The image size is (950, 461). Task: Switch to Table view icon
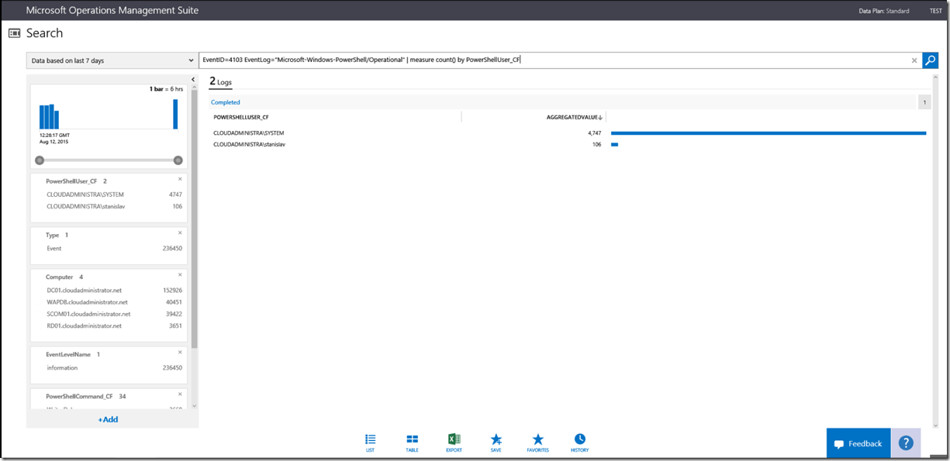tap(412, 442)
